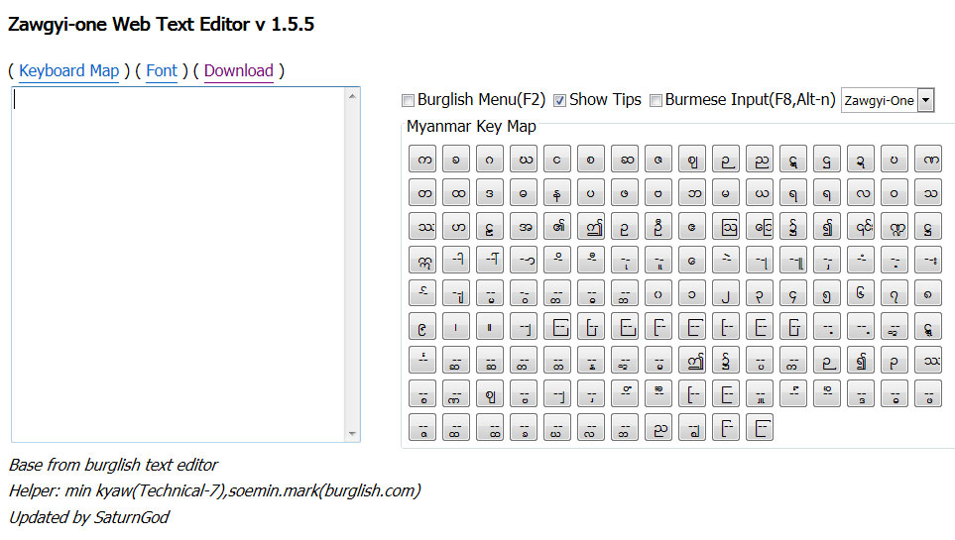Image resolution: width=955 pixels, height=540 pixels.
Task: Insert the ိ vowel sign key
Action: coord(557,261)
